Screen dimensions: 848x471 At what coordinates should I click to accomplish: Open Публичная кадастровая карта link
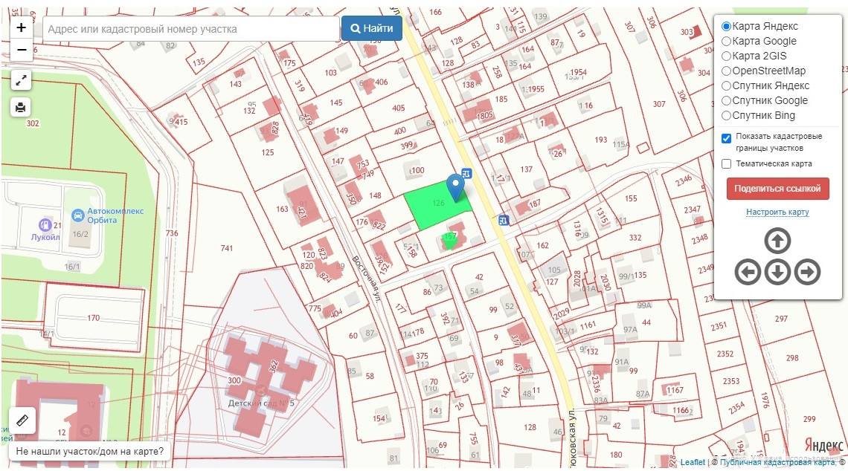coord(777,462)
